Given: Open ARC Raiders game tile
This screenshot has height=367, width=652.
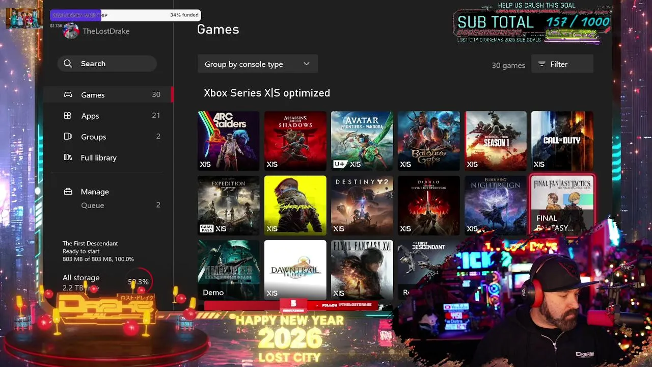Looking at the screenshot, I should 228,141.
